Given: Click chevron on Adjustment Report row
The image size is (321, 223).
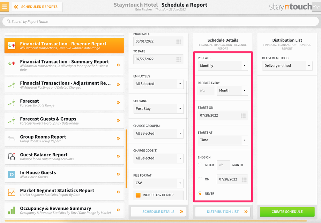Looking at the screenshot, I should 118,84.
